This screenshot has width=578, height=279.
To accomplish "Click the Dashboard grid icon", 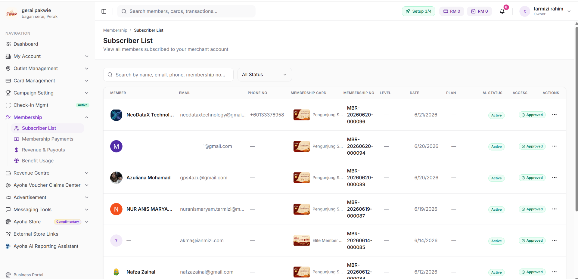I will coord(8,44).
